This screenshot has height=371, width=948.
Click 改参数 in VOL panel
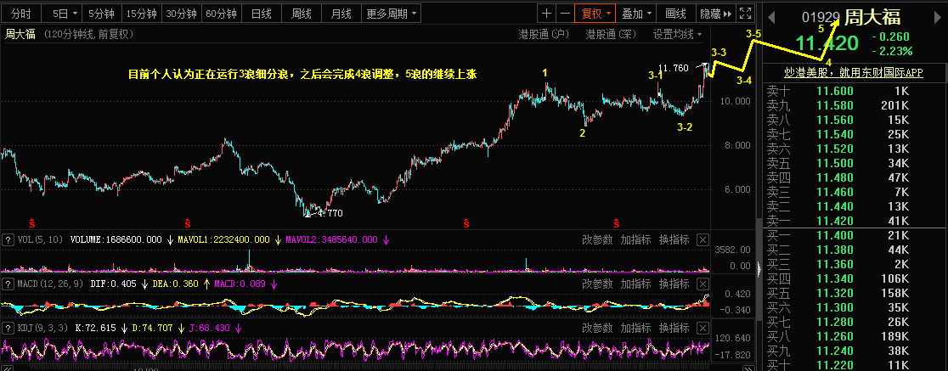click(597, 240)
